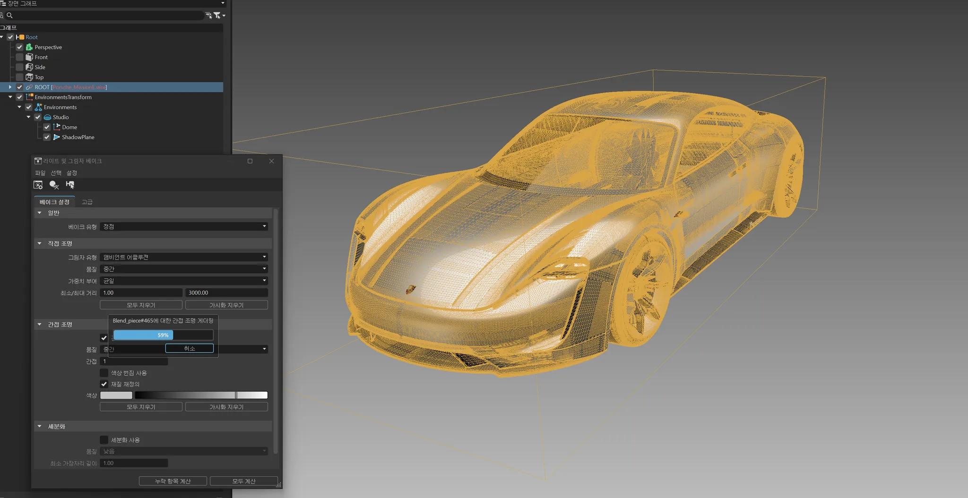Viewport: 968px width, 498px height.
Task: Toggle the ShadowPlane checkbox
Action: click(47, 137)
